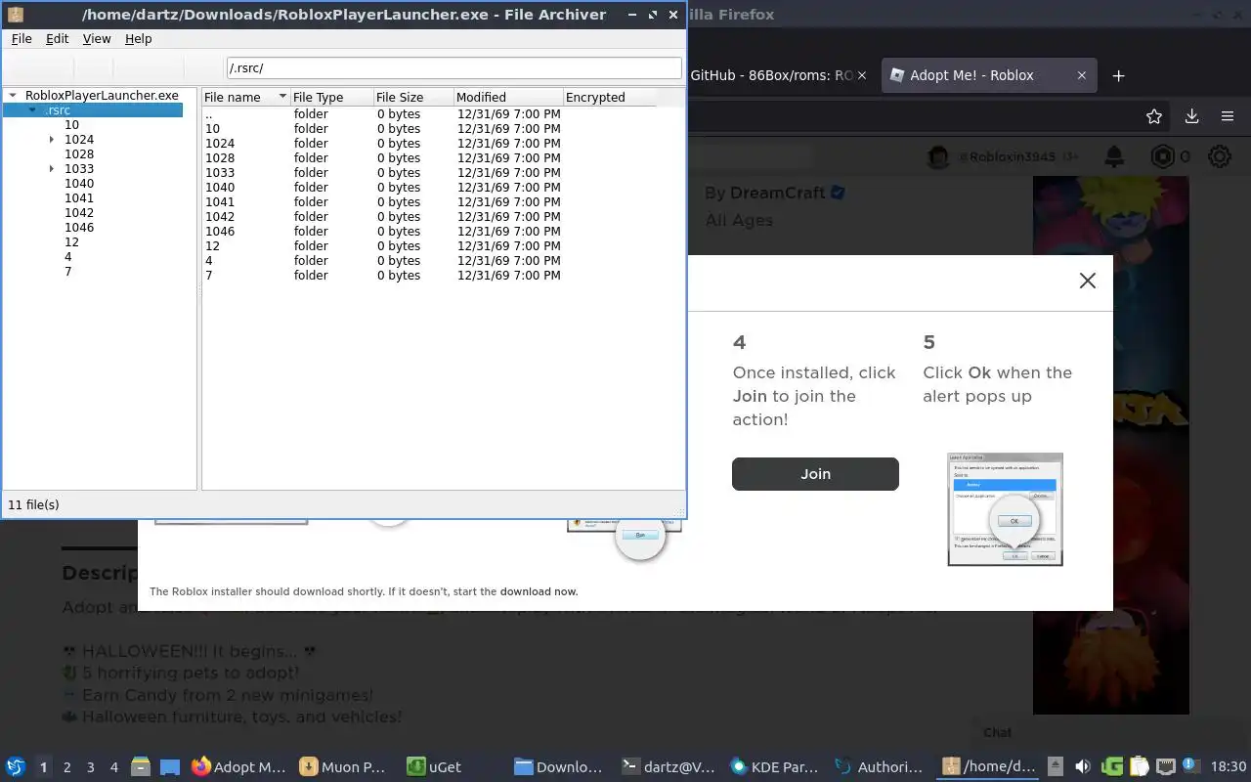Viewport: 1251px width, 782px height.
Task: Click the show desktop taskbar icon
Action: pyautogui.click(x=170, y=767)
